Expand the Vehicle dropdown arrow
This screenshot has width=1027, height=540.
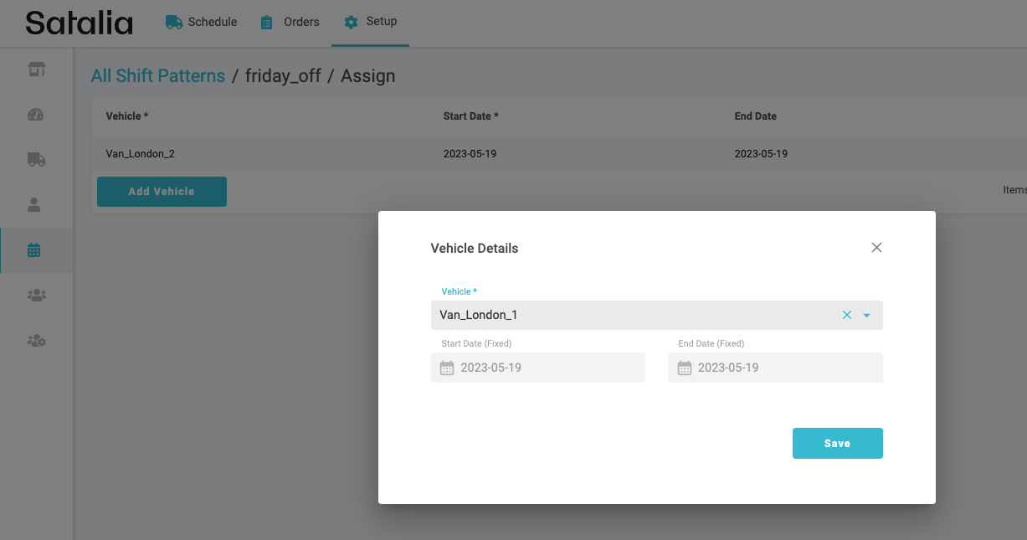(867, 316)
